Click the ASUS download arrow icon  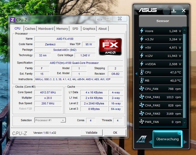pos(174,10)
